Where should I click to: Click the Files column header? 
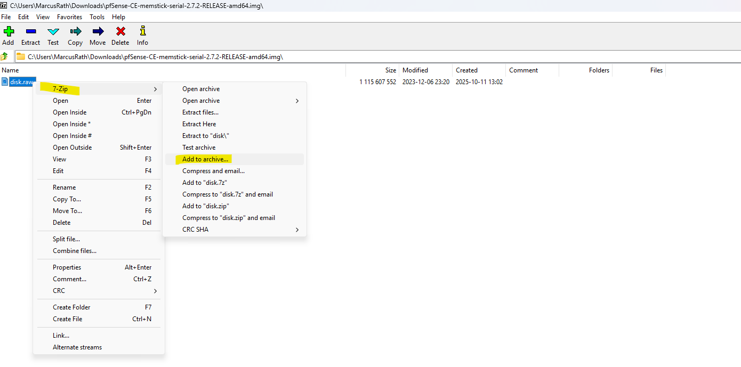tap(639, 70)
